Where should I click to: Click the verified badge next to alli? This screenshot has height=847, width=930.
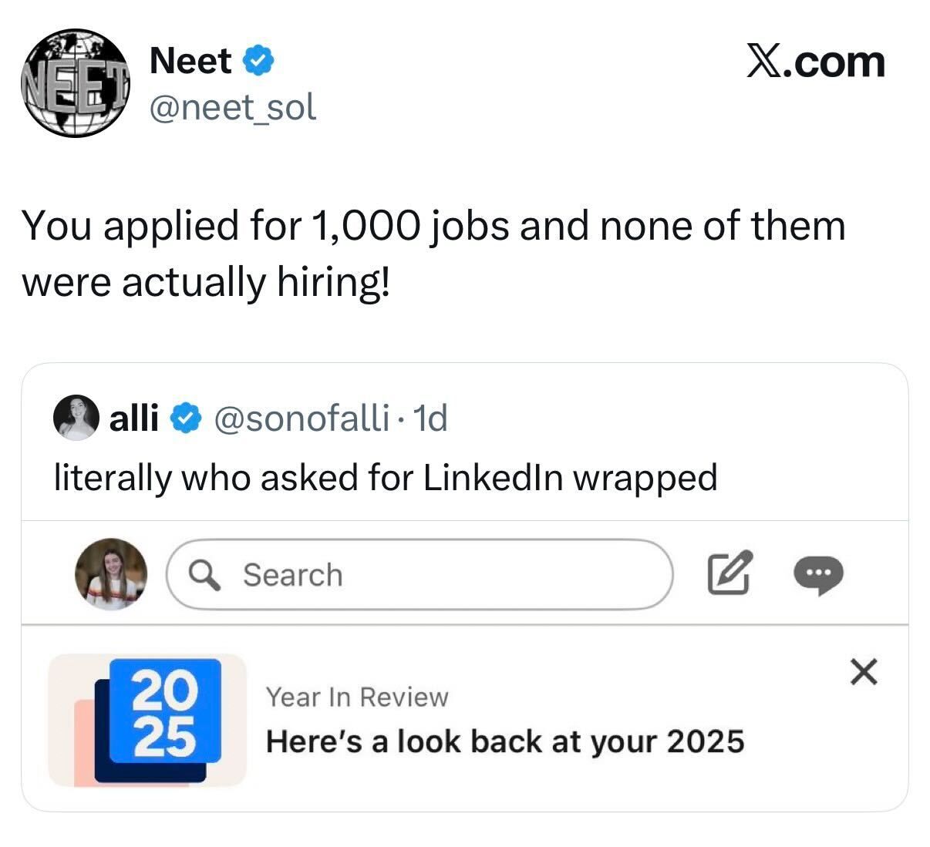pyautogui.click(x=185, y=418)
